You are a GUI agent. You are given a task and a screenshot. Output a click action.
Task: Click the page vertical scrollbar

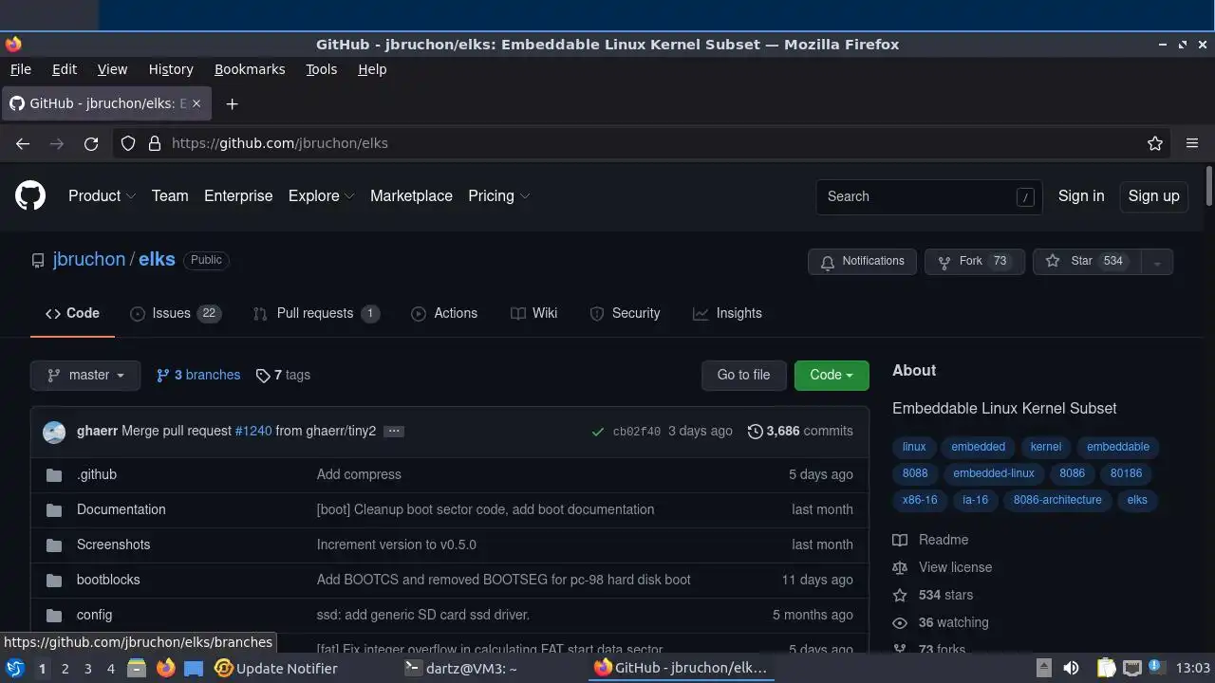pyautogui.click(x=1208, y=186)
